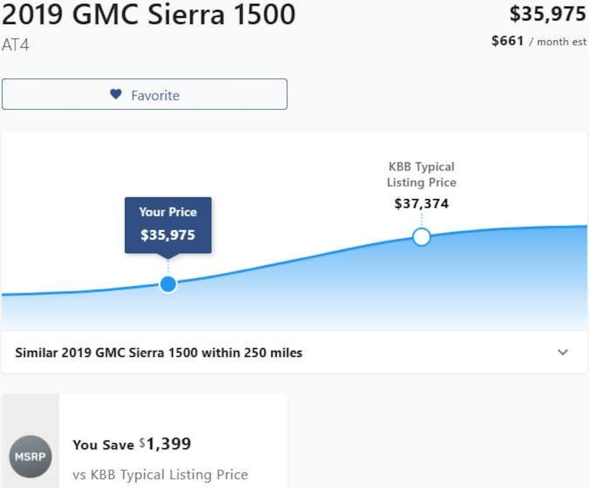Image resolution: width=589 pixels, height=488 pixels.
Task: Click the $1,399 savings amount
Action: click(x=168, y=444)
